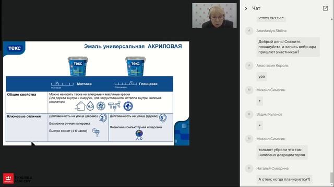Click text 'Быстро сохнет (4-6 часов)'
334x187 pixels.
pyautogui.click(x=68, y=131)
